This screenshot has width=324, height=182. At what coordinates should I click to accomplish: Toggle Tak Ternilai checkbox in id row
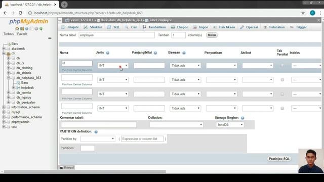point(282,66)
